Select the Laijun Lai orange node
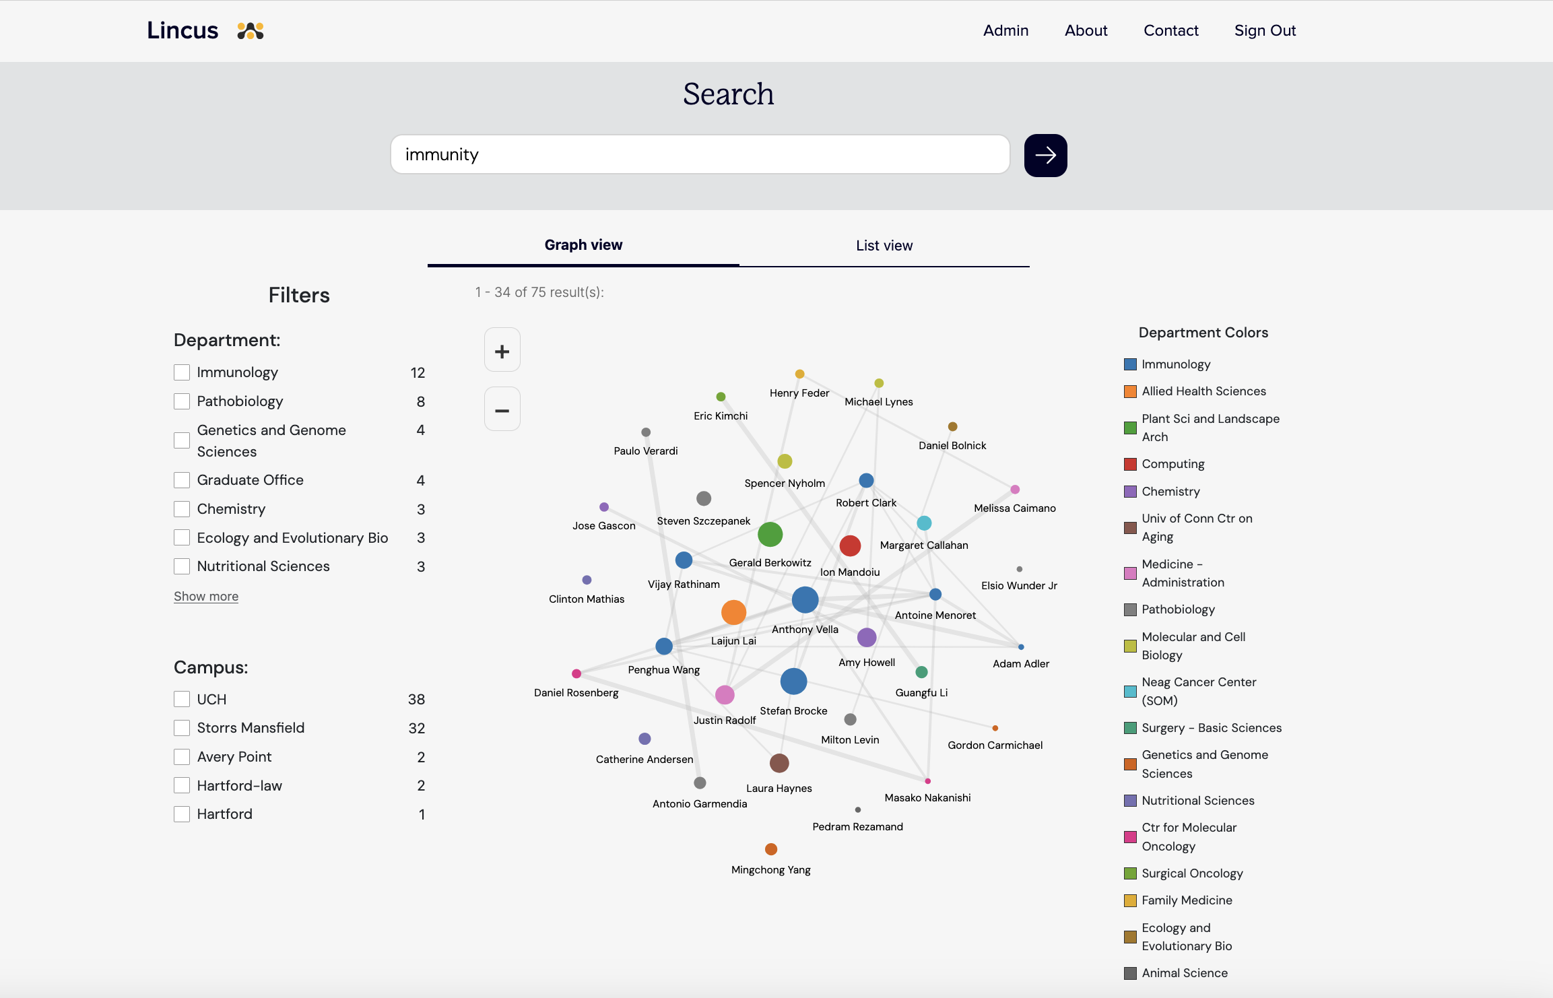The height and width of the screenshot is (998, 1553). pos(734,612)
